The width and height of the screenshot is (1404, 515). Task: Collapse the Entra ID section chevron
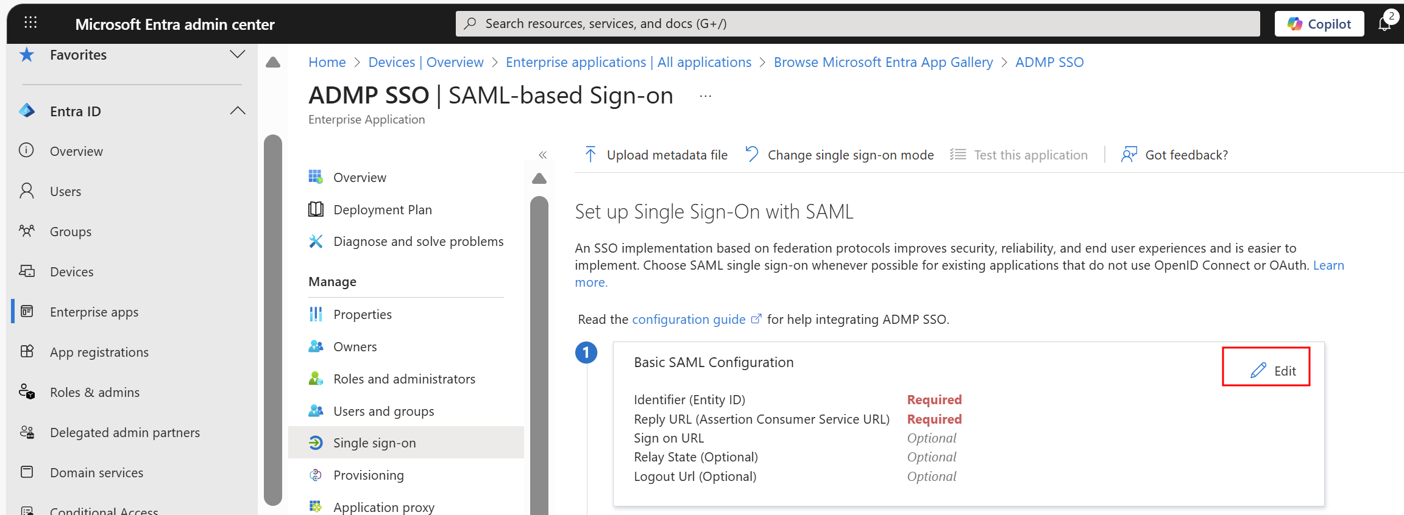coord(238,111)
